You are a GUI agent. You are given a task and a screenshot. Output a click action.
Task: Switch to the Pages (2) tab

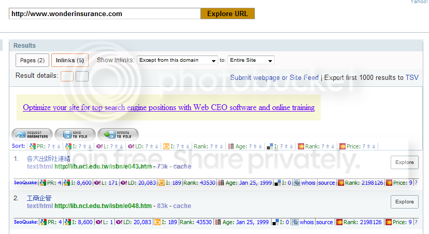[32, 60]
